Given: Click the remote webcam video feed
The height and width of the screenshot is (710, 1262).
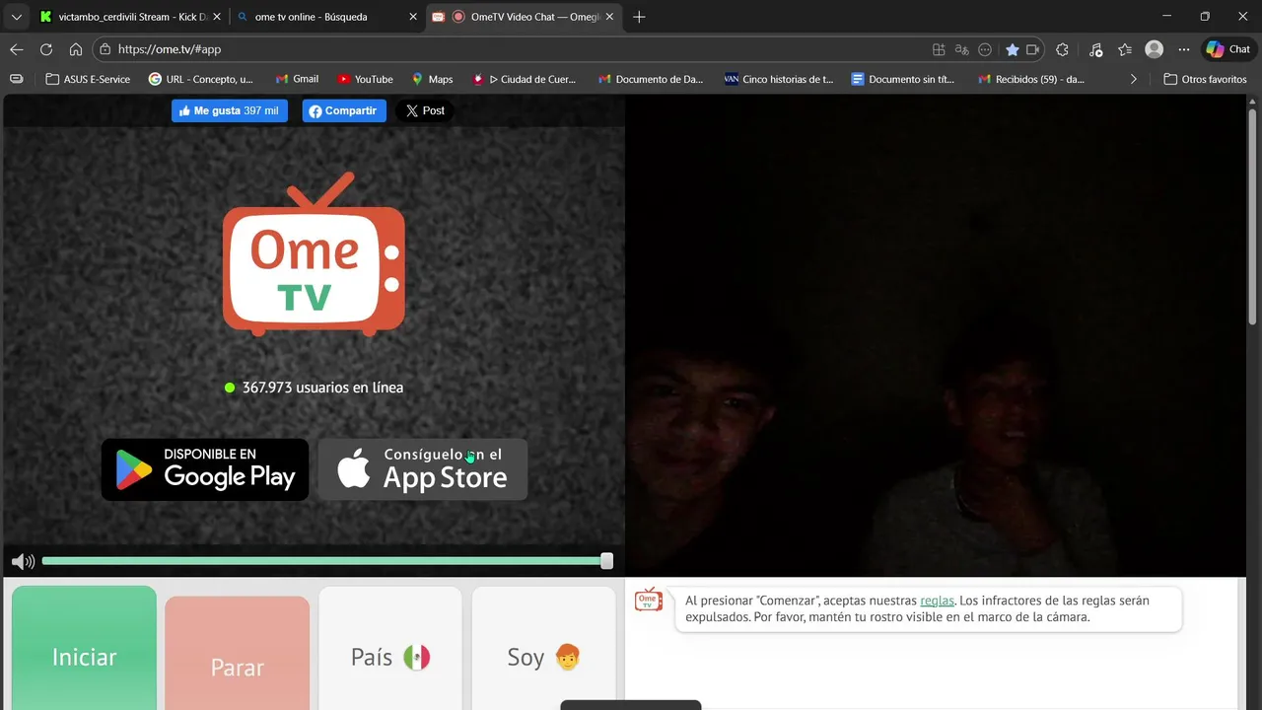Looking at the screenshot, I should [x=936, y=335].
